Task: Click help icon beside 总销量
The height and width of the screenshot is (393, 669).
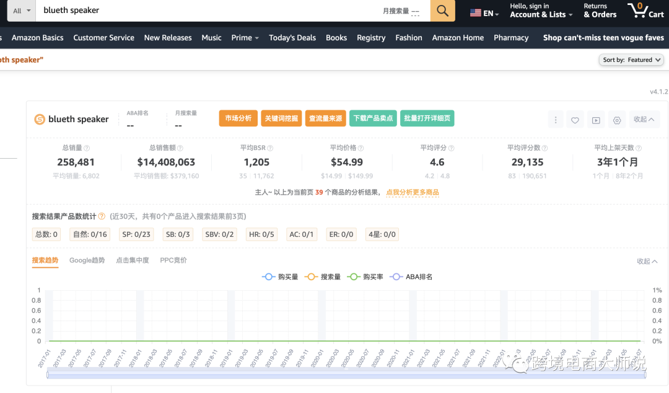Action: tap(87, 148)
